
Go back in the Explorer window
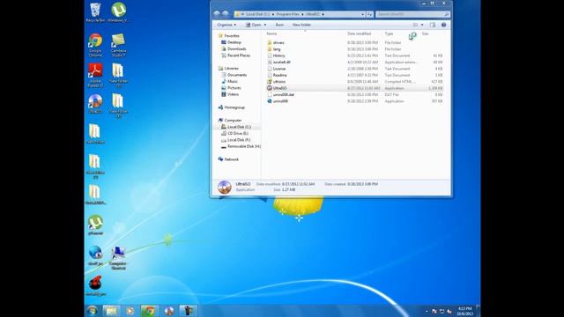(217, 14)
